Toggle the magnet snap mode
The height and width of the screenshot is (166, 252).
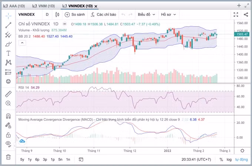9,116
